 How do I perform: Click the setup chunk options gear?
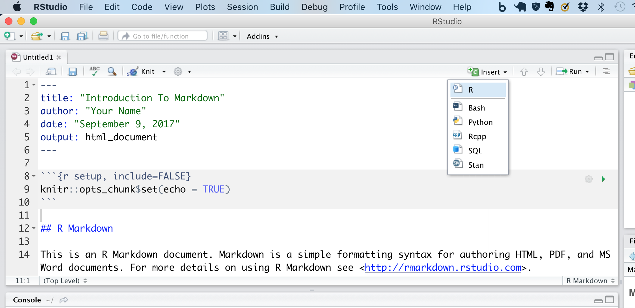pos(589,179)
